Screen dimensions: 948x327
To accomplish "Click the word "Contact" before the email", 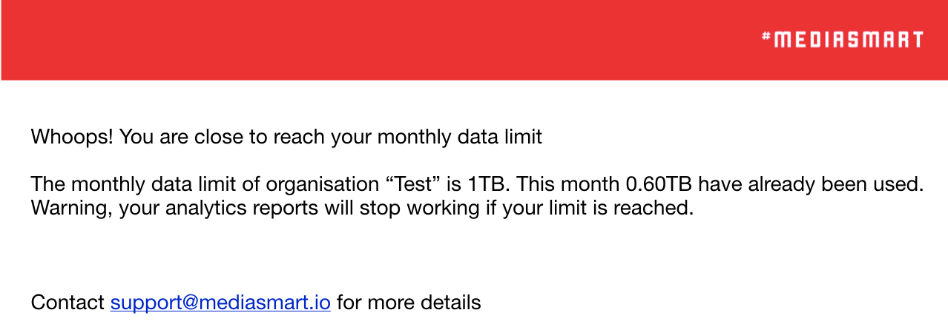I will click(68, 303).
